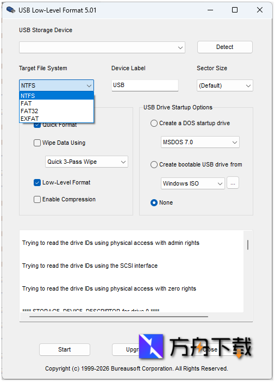
Task: Click log line about admin rights
Action: click(x=111, y=243)
